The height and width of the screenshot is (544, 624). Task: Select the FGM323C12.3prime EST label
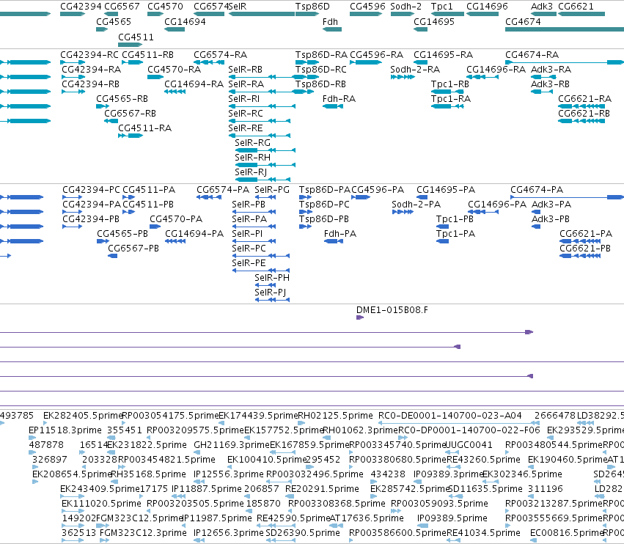coord(143,533)
